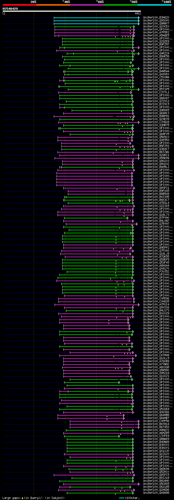Click the UniRef100_Q53F45 label
The width and height of the screenshot is (174, 500).
(x=156, y=263)
